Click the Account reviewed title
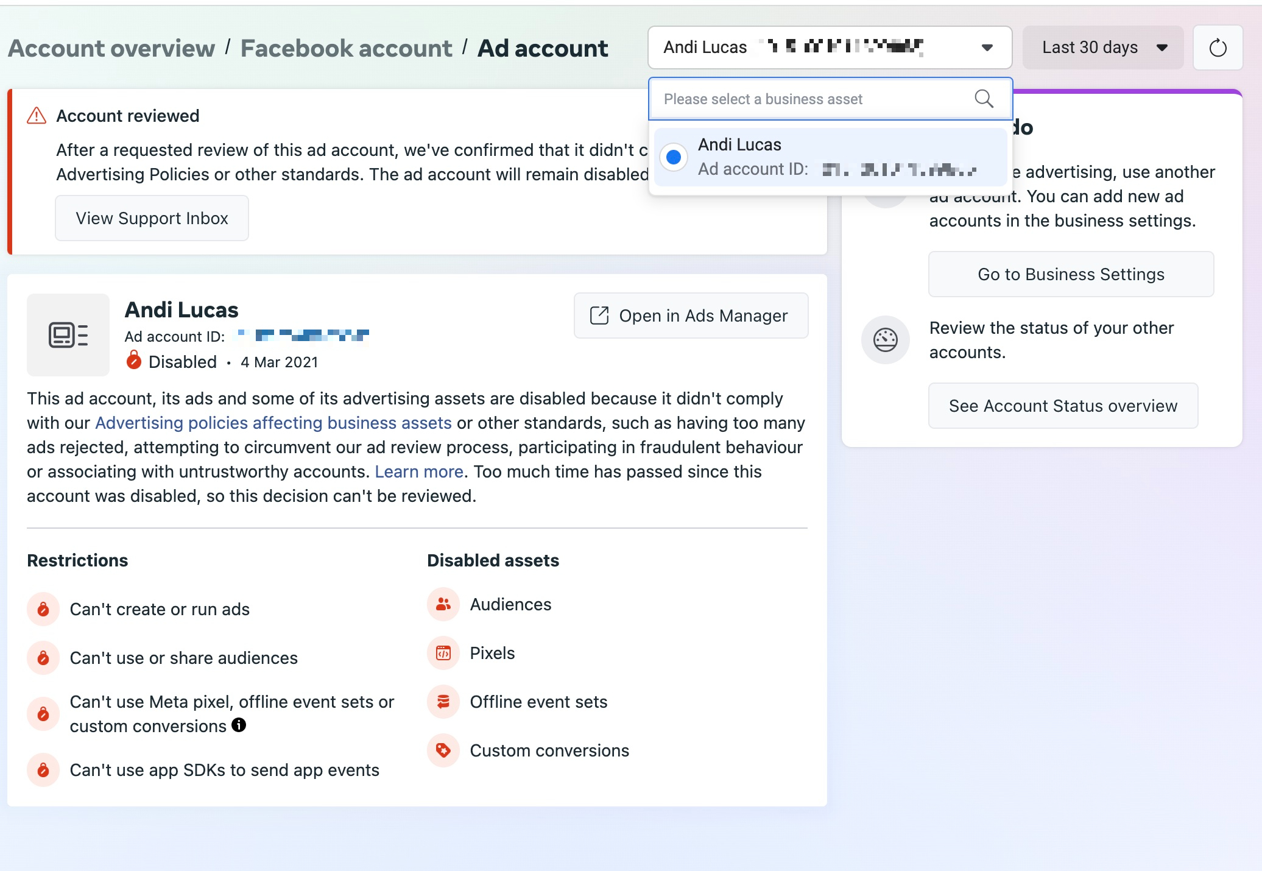This screenshot has width=1262, height=871. click(128, 116)
